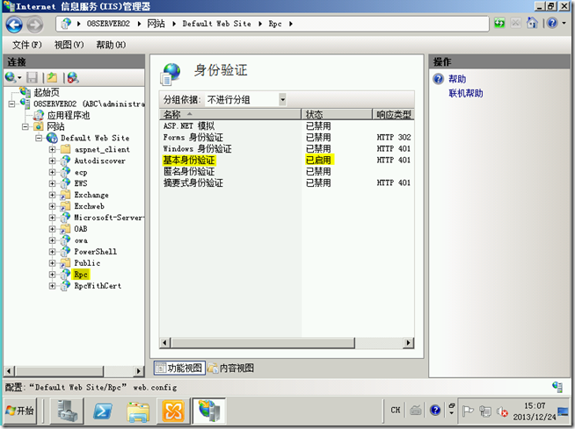Viewport: 575px width, 429px height.
Task: Click the stop loading icon
Action: 515,24
